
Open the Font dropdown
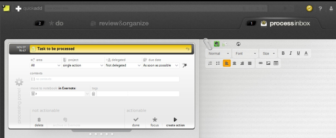click(245, 53)
